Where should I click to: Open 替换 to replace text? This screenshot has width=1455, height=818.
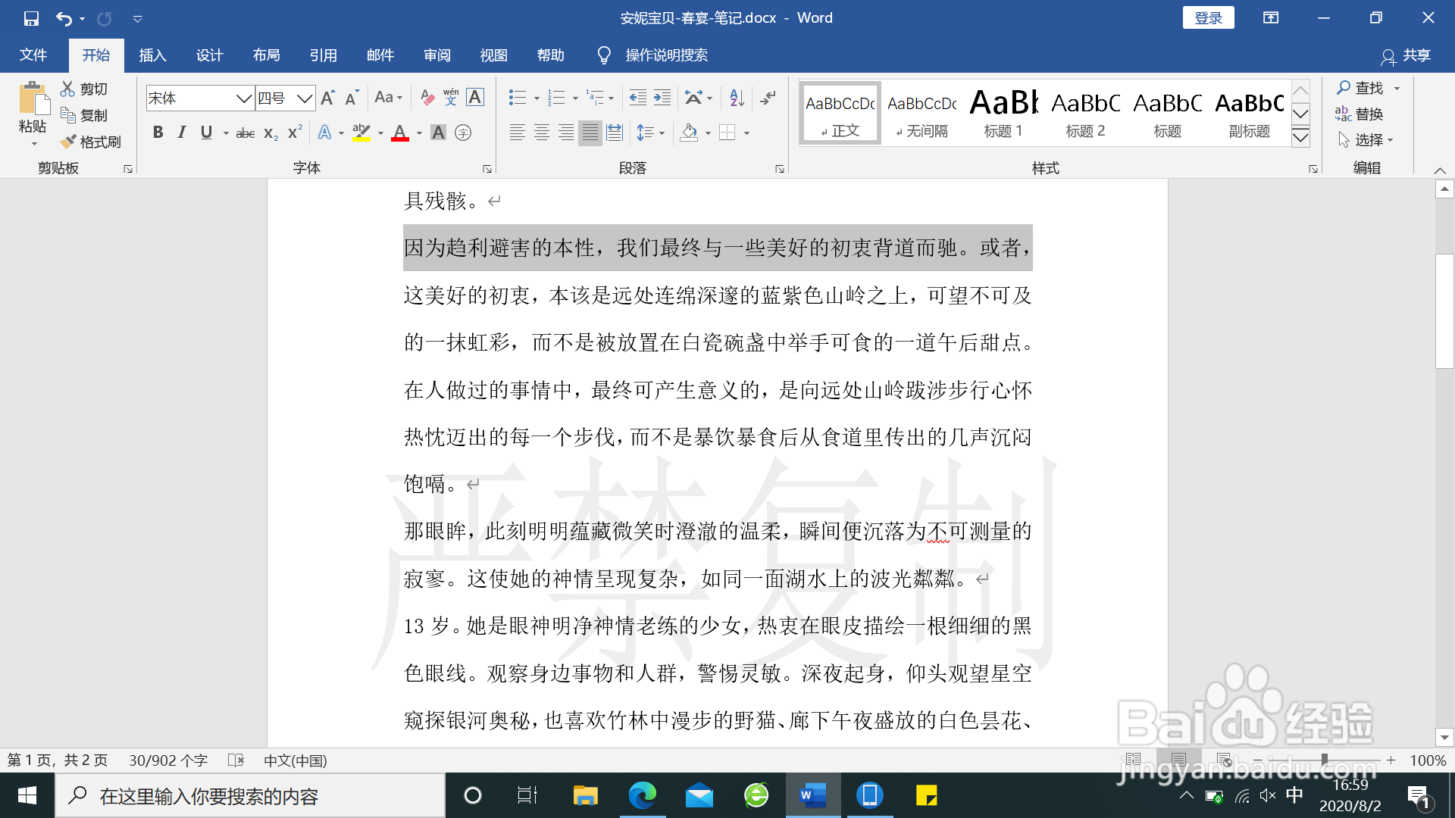point(1364,114)
